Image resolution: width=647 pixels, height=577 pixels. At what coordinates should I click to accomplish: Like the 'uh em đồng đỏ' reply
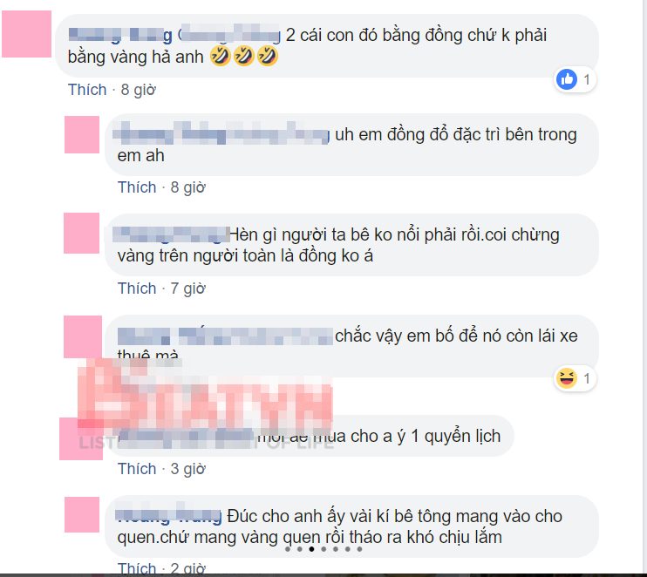coord(137,187)
